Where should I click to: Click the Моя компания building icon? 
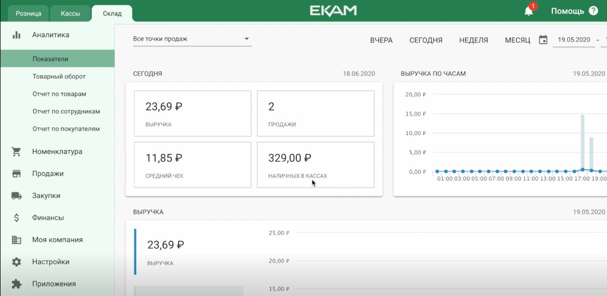pos(17,240)
